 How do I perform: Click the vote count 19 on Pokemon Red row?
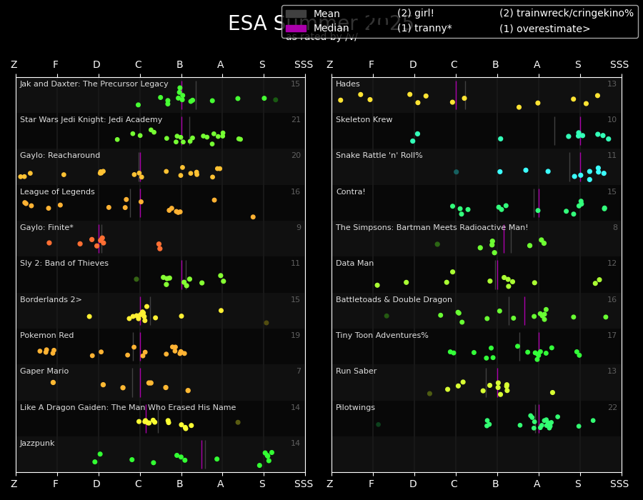click(295, 335)
